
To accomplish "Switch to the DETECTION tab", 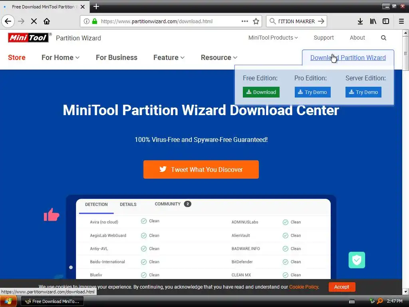I will (x=96, y=204).
